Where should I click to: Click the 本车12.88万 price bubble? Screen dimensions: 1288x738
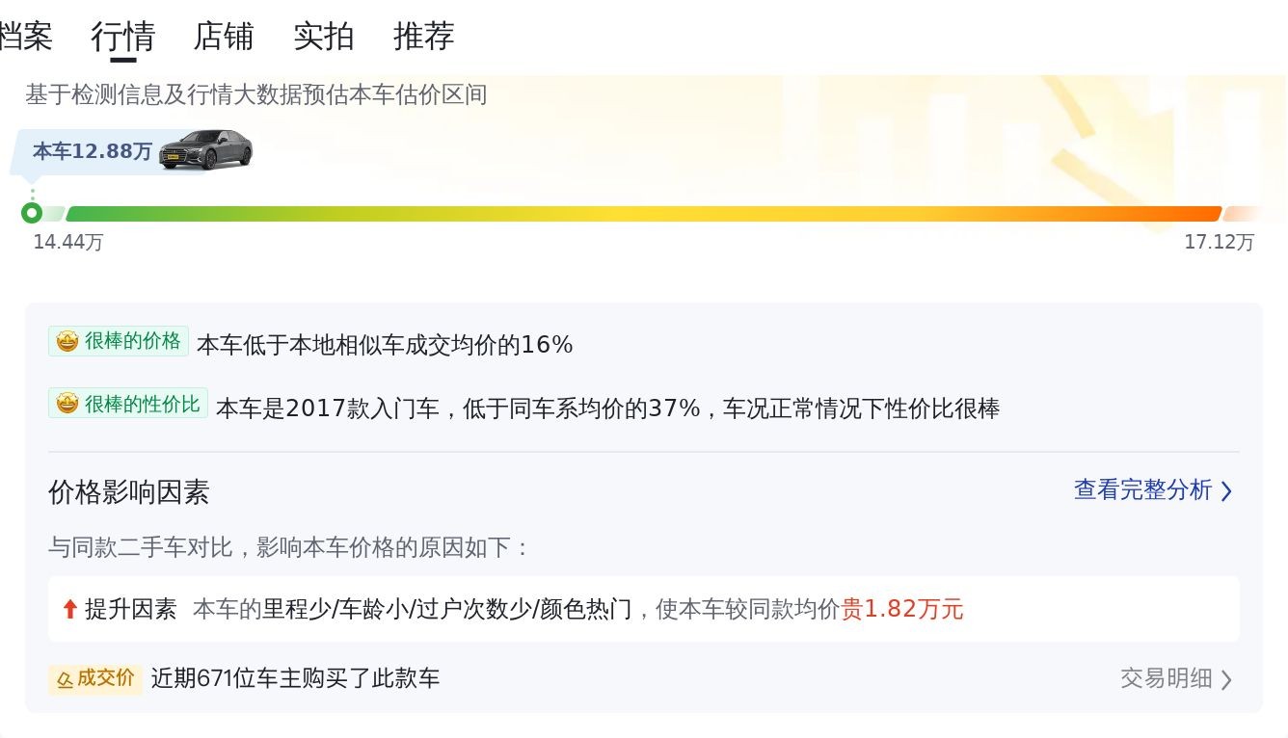pyautogui.click(x=93, y=151)
